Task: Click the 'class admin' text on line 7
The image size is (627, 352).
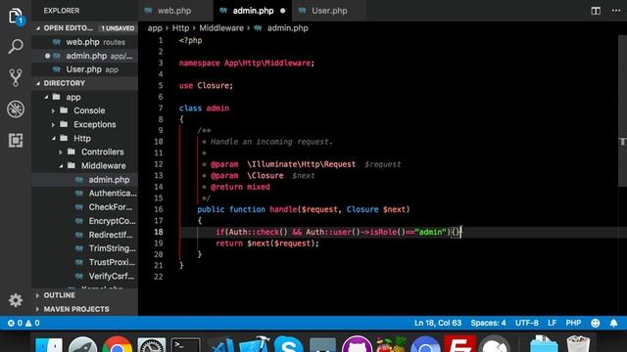Action: tap(205, 109)
